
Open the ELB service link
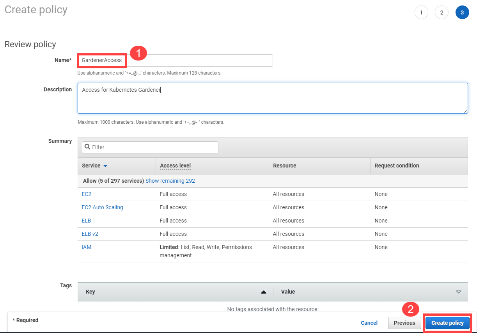point(86,221)
